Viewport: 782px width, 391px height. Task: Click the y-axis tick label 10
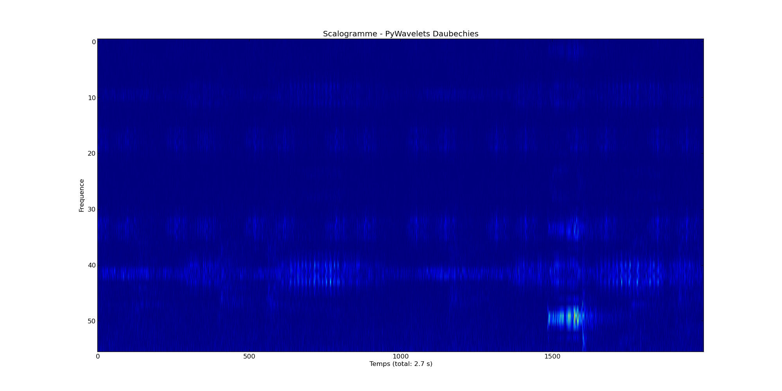(92, 98)
